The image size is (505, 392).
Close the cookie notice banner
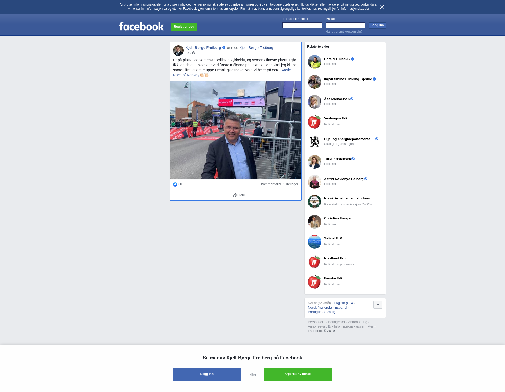point(382,7)
